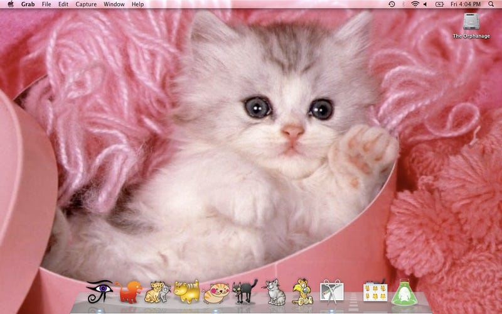Launch the orange lion dock icon
Image resolution: width=502 pixels, height=314 pixels.
point(129,292)
